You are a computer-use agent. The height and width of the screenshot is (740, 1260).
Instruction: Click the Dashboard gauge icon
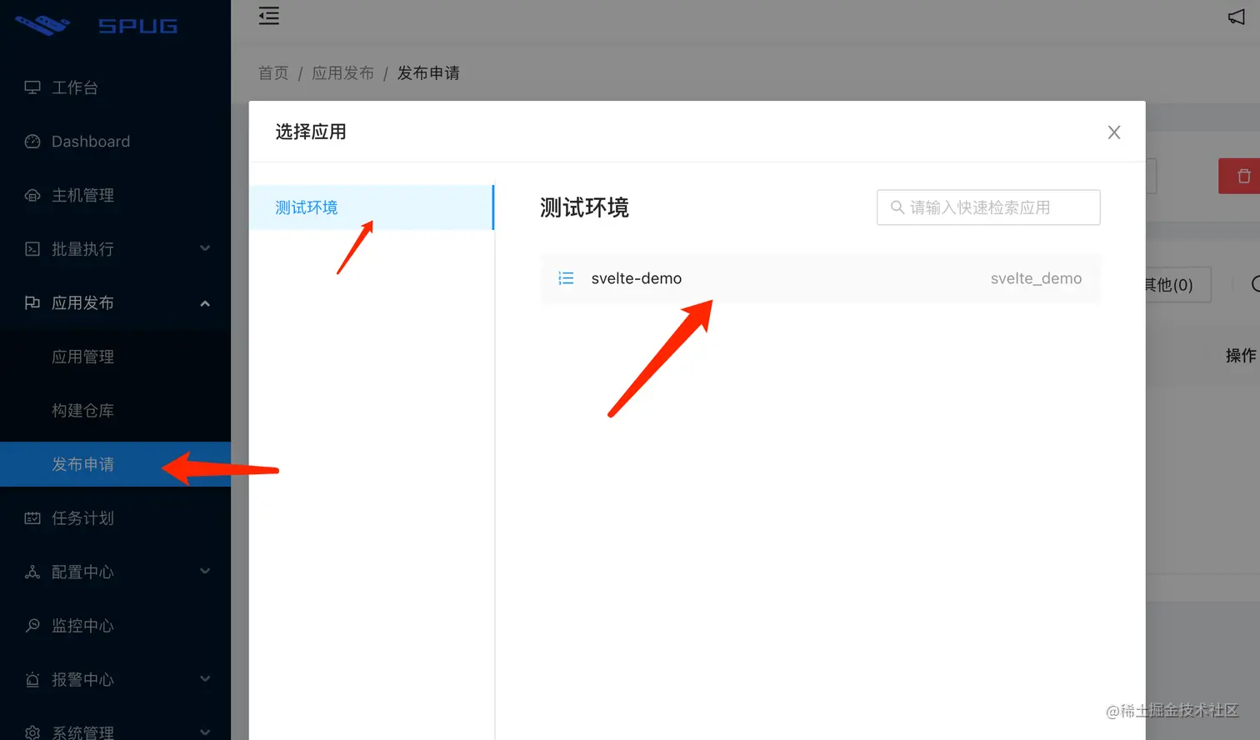[x=32, y=142]
